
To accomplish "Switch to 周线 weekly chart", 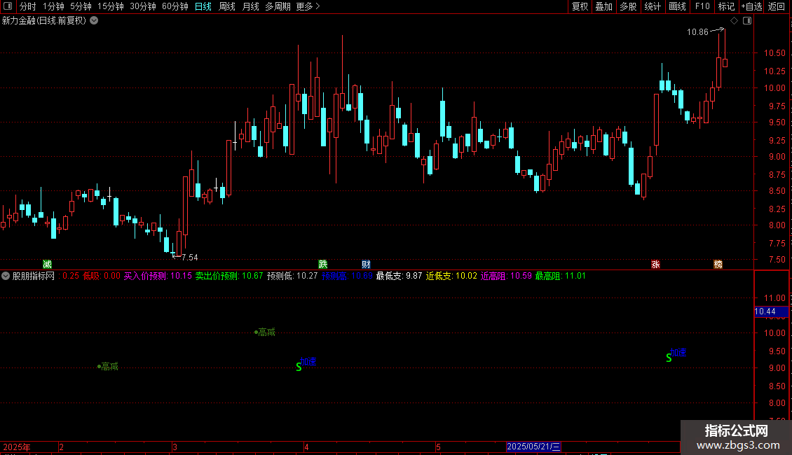I will [227, 6].
